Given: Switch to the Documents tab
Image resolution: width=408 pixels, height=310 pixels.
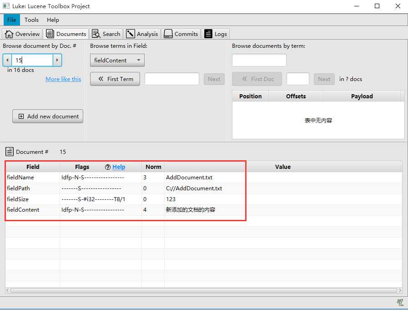Looking at the screenshot, I should 66,34.
